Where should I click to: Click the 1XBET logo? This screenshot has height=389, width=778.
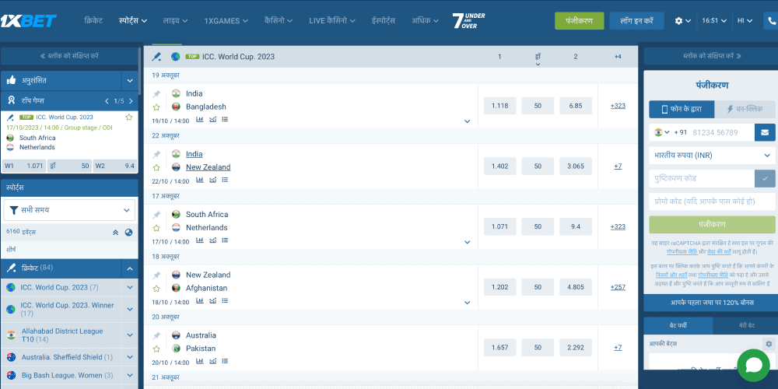28,21
